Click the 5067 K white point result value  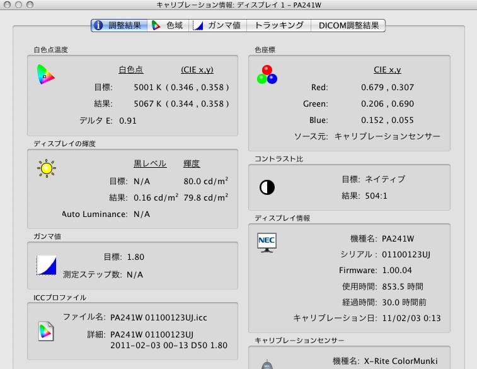(148, 103)
